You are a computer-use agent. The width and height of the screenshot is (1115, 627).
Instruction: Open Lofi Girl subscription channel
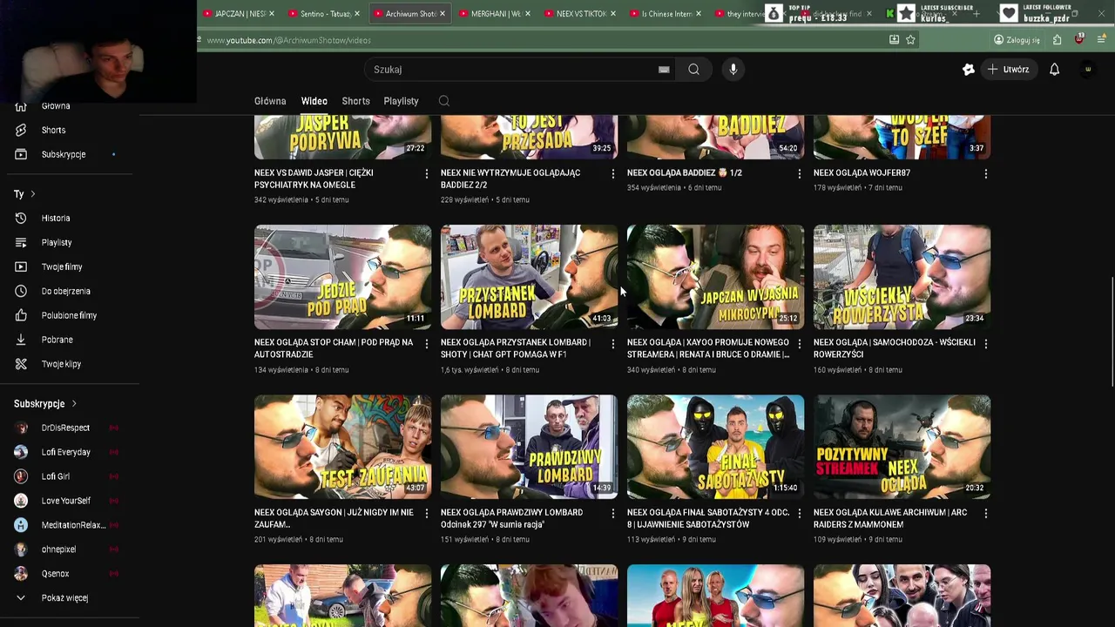tap(56, 476)
